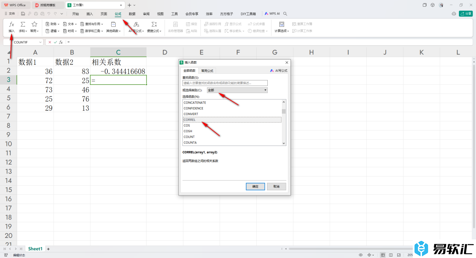Click the AutoSum sigma icon
This screenshot has width=476, height=258.
coord(23,24)
